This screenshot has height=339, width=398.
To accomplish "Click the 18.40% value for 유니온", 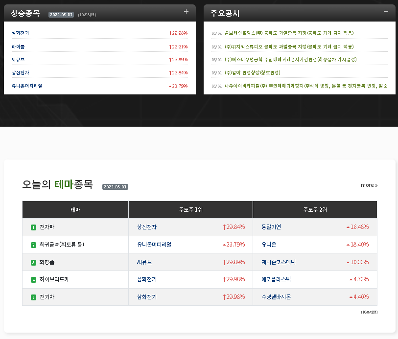I will [358, 245].
